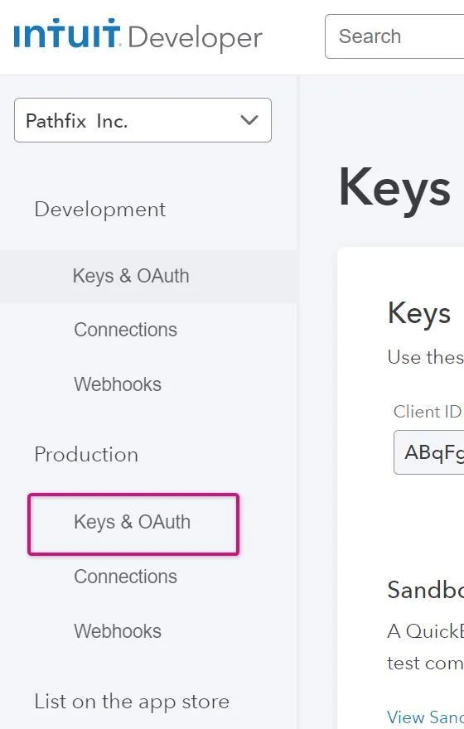
Task: Open List on the app store
Action: coord(132,702)
